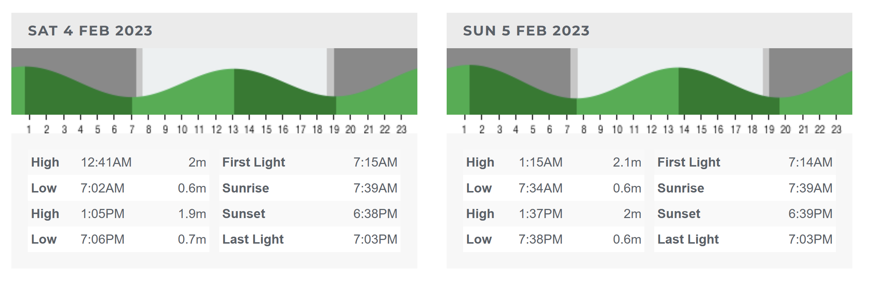The width and height of the screenshot is (871, 286).
Task: Click Sunday's Sunset 6:39PM row
Action: point(745,214)
